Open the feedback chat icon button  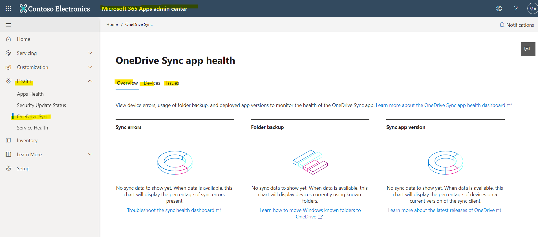click(528, 49)
